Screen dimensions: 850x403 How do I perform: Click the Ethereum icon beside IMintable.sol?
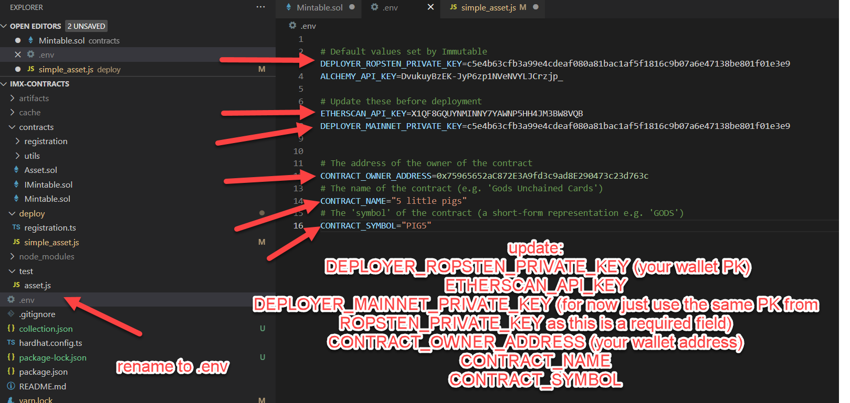[16, 184]
